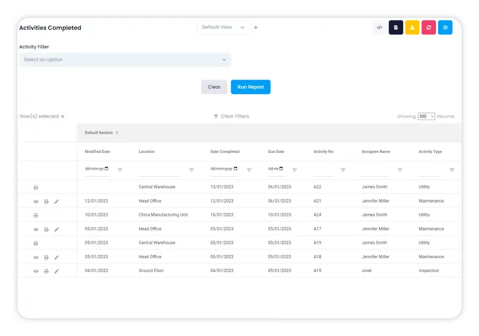The width and height of the screenshot is (479, 336).
Task: Focus the Location filter input field
Action: pyautogui.click(x=159, y=170)
